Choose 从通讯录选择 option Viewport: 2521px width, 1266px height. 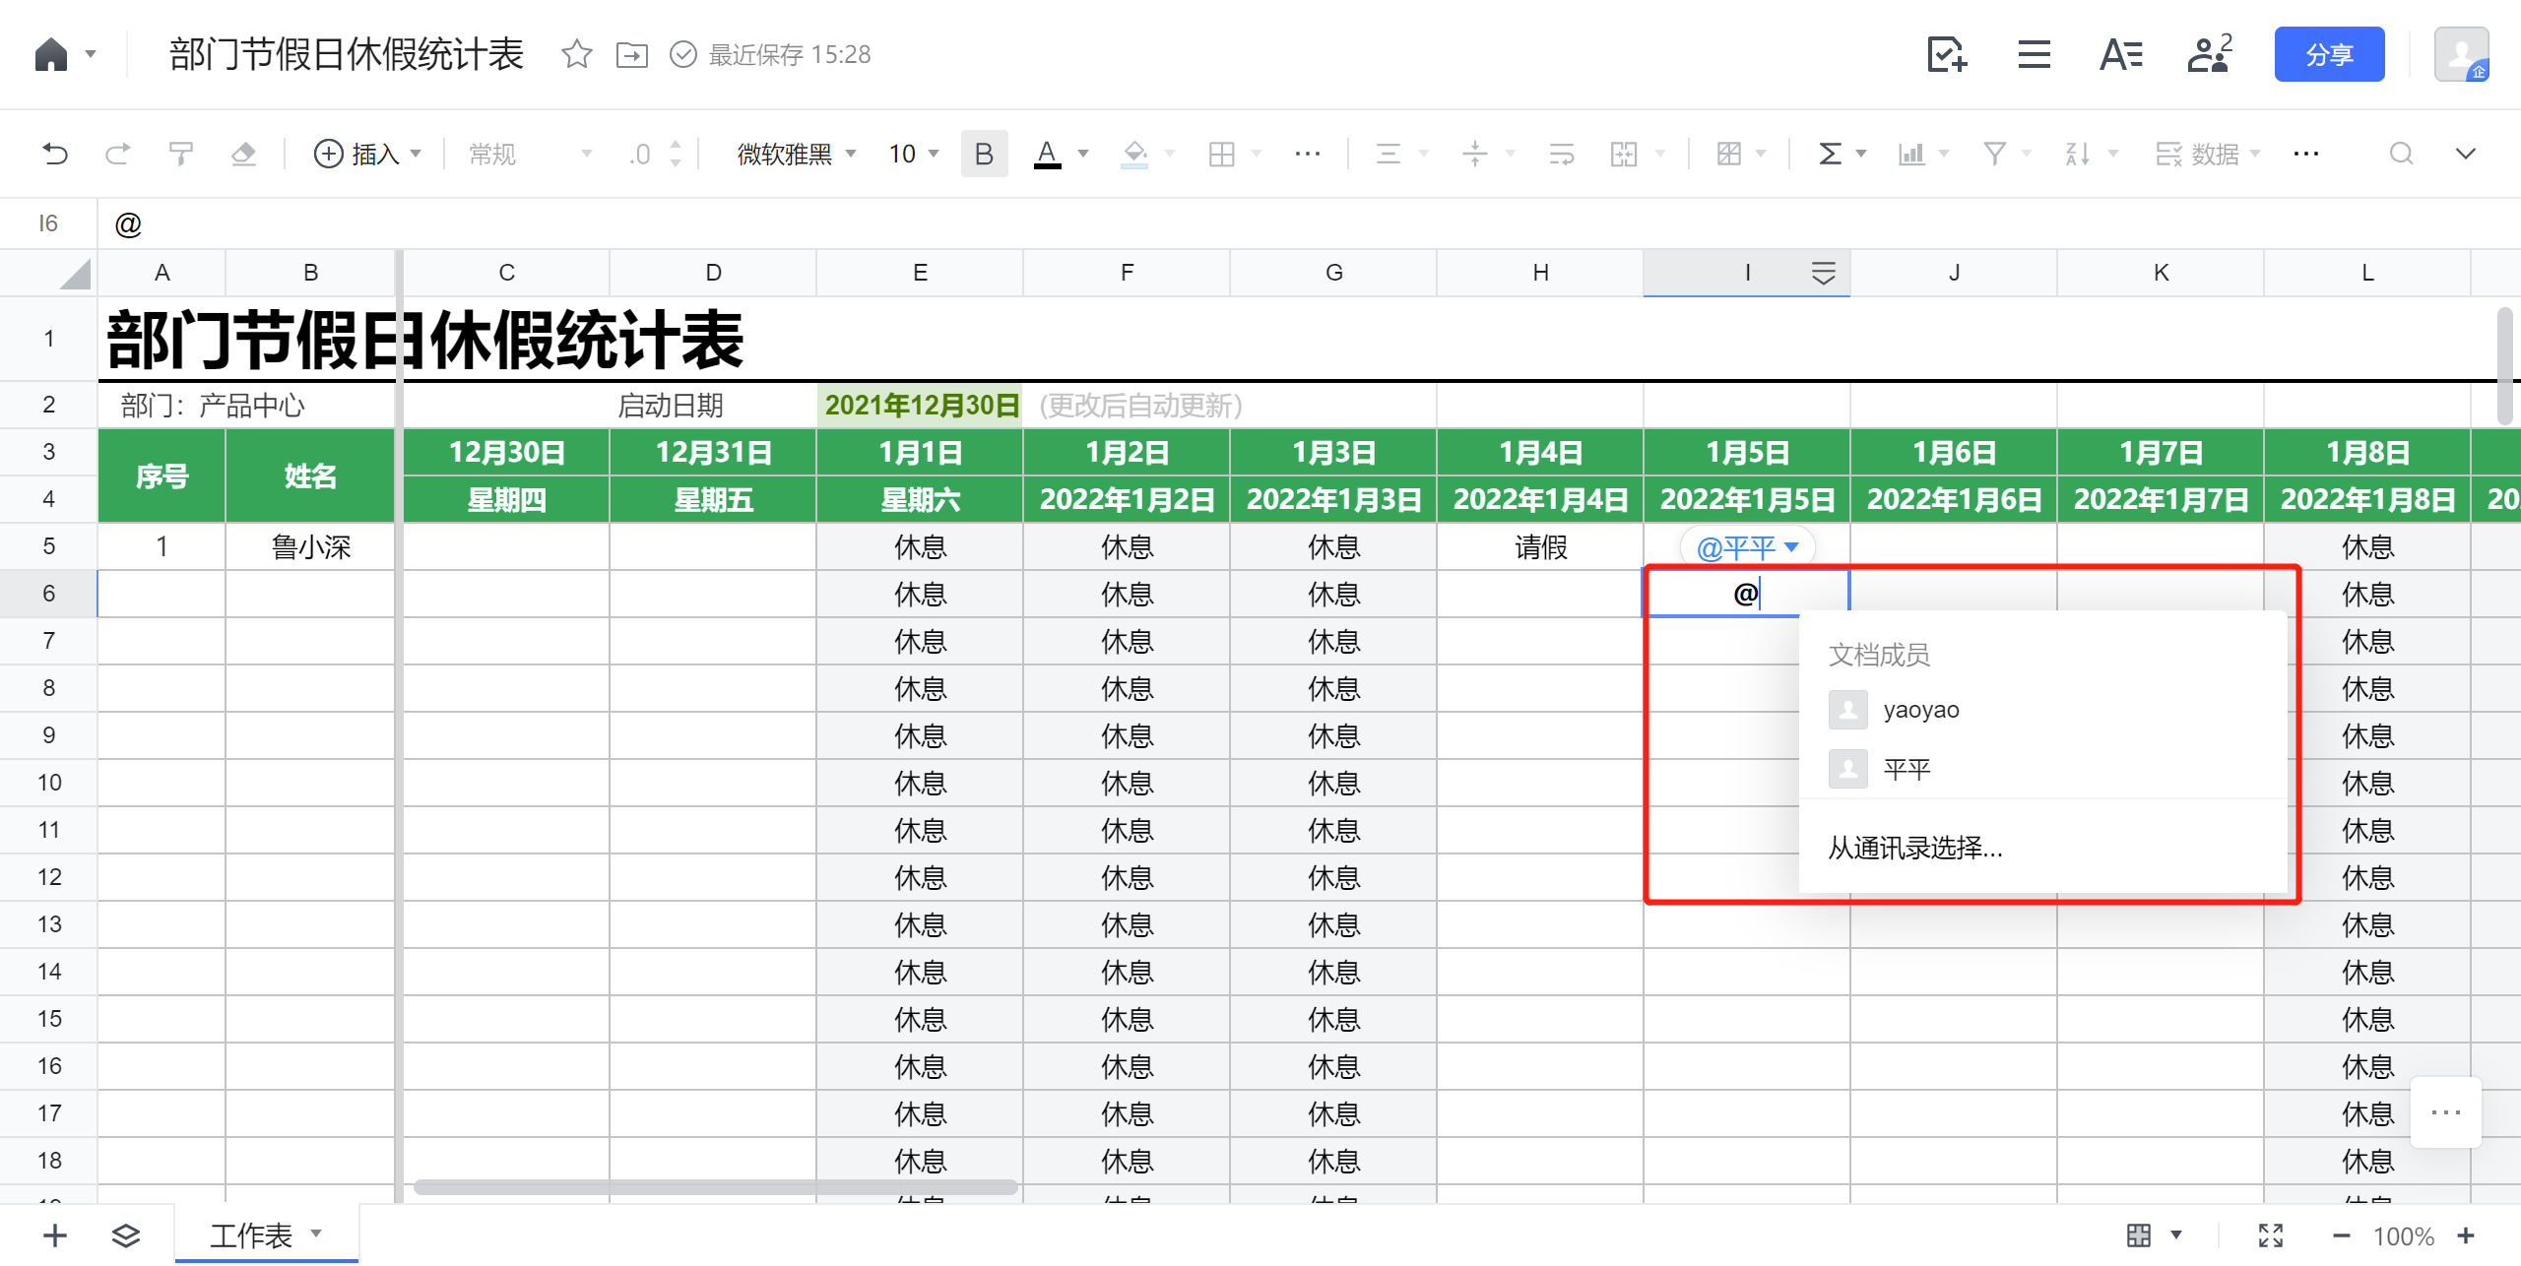1915,848
